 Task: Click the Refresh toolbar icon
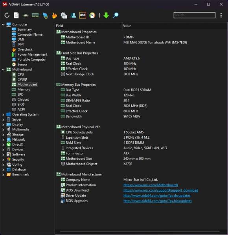coord(7,15)
